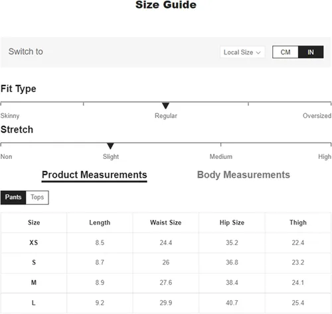Select the XS size row label
The width and height of the screenshot is (332, 314).
(x=34, y=242)
